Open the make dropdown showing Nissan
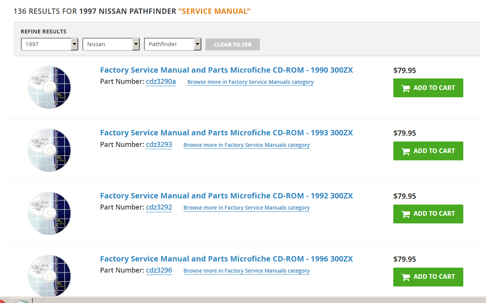The width and height of the screenshot is (486, 303). (111, 44)
